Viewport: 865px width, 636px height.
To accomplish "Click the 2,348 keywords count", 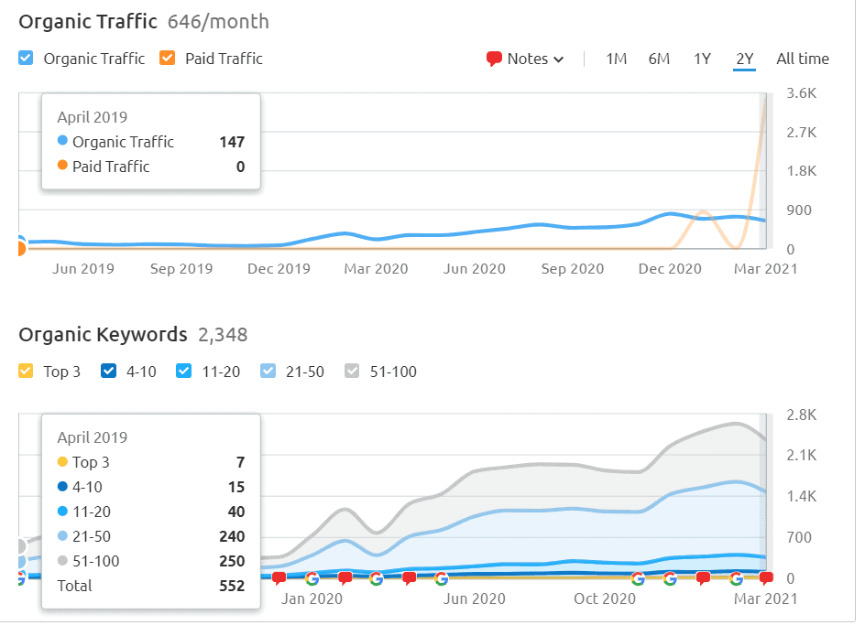I will [x=223, y=335].
